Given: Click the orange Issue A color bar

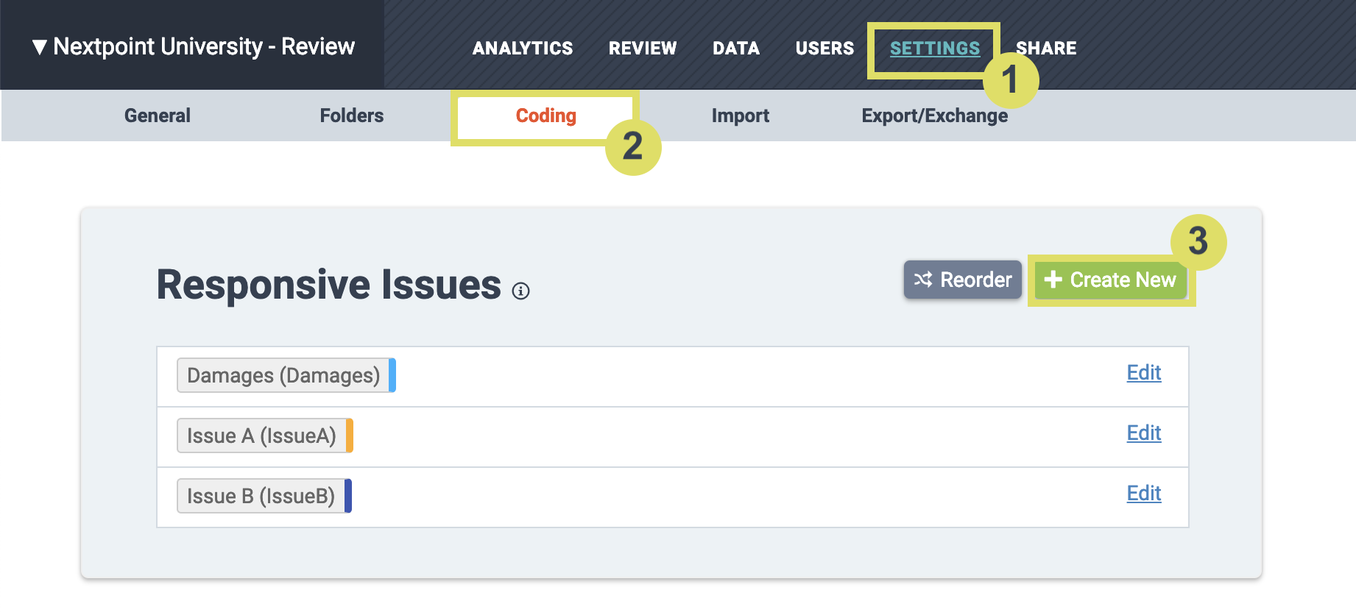Looking at the screenshot, I should tap(350, 436).
